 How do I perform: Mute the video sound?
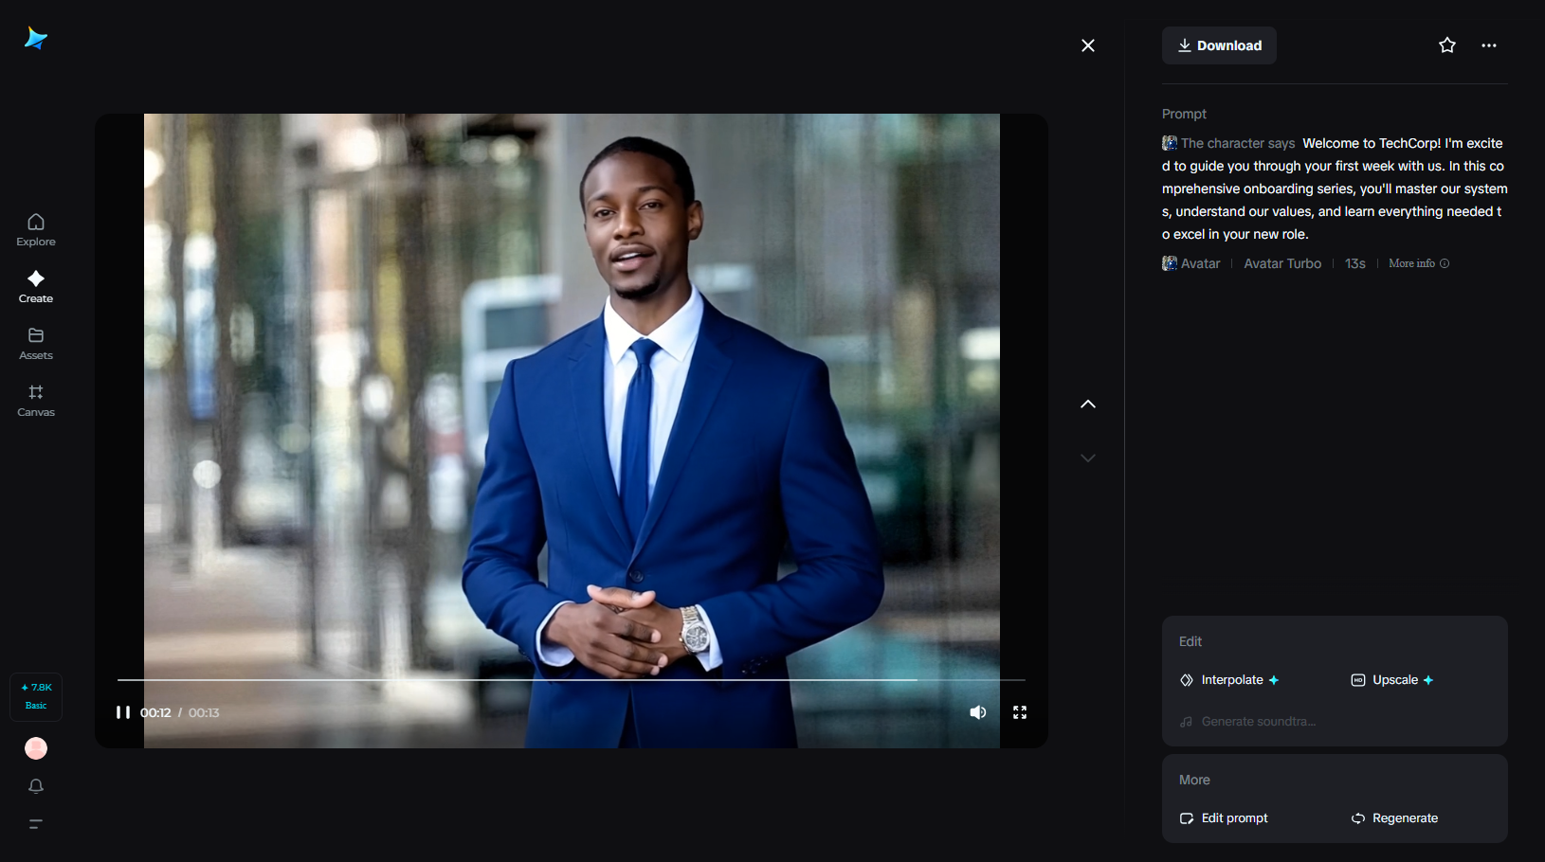coord(978,712)
